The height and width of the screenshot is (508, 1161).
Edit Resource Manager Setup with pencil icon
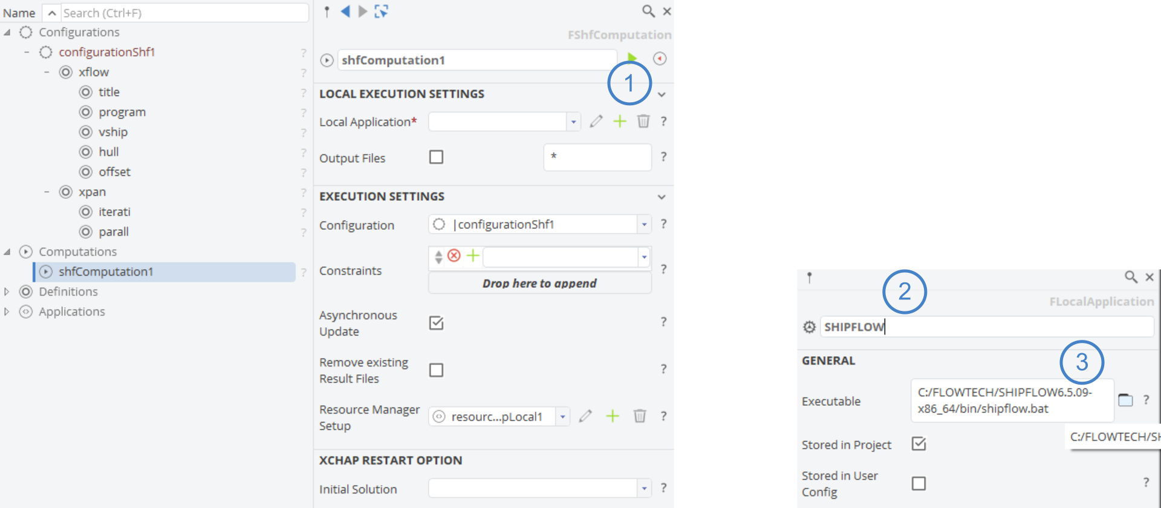[x=585, y=416]
